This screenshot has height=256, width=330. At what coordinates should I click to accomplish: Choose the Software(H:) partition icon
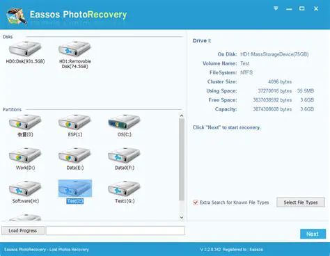pos(25,189)
